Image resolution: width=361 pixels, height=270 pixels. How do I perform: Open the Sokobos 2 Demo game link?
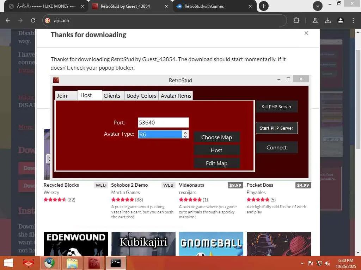pos(129,185)
